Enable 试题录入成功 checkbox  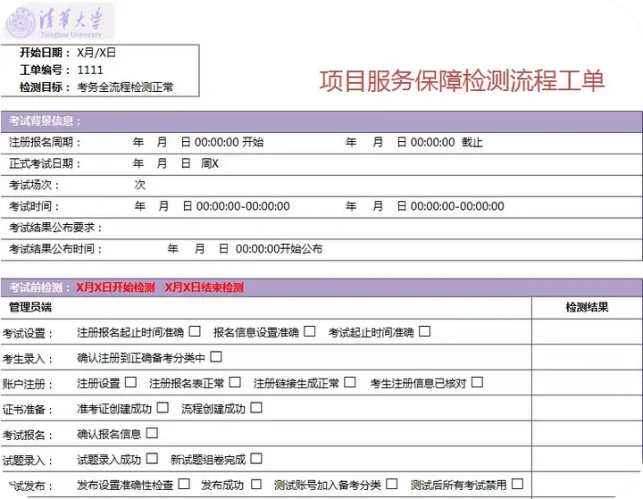pyautogui.click(x=152, y=459)
